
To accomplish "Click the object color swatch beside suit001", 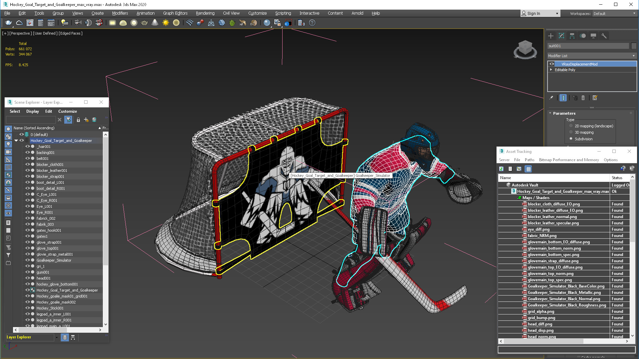I will coord(634,46).
